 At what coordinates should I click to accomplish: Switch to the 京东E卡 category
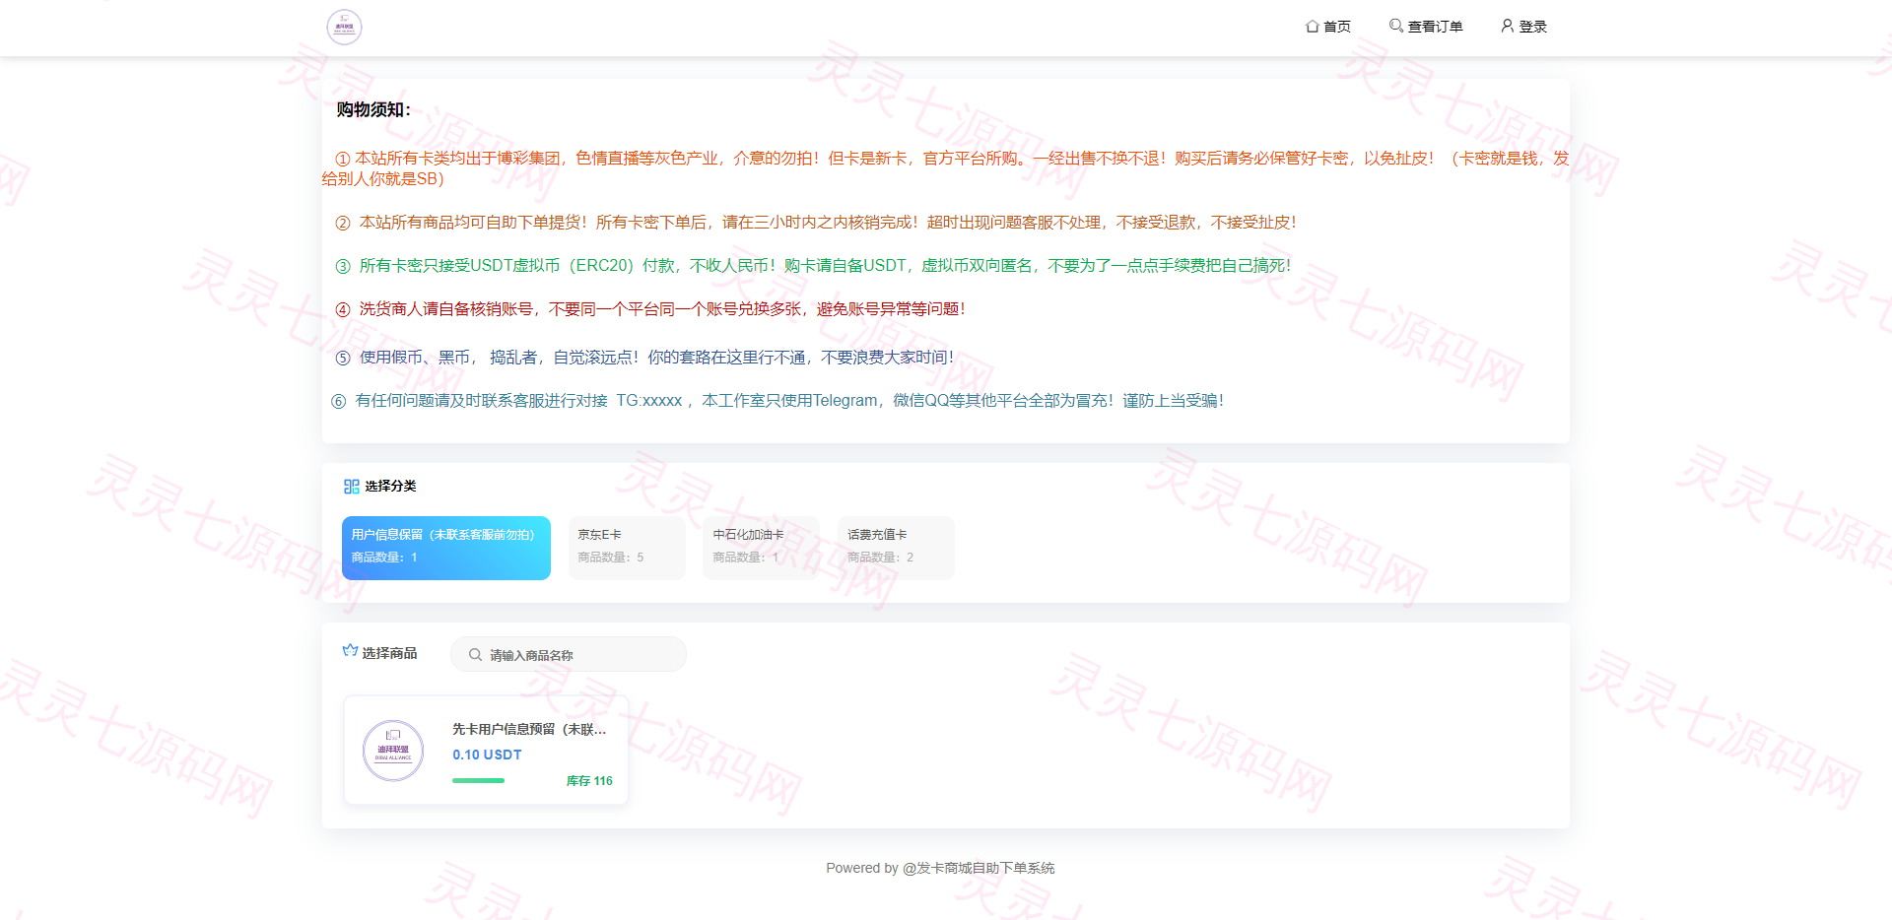627,548
